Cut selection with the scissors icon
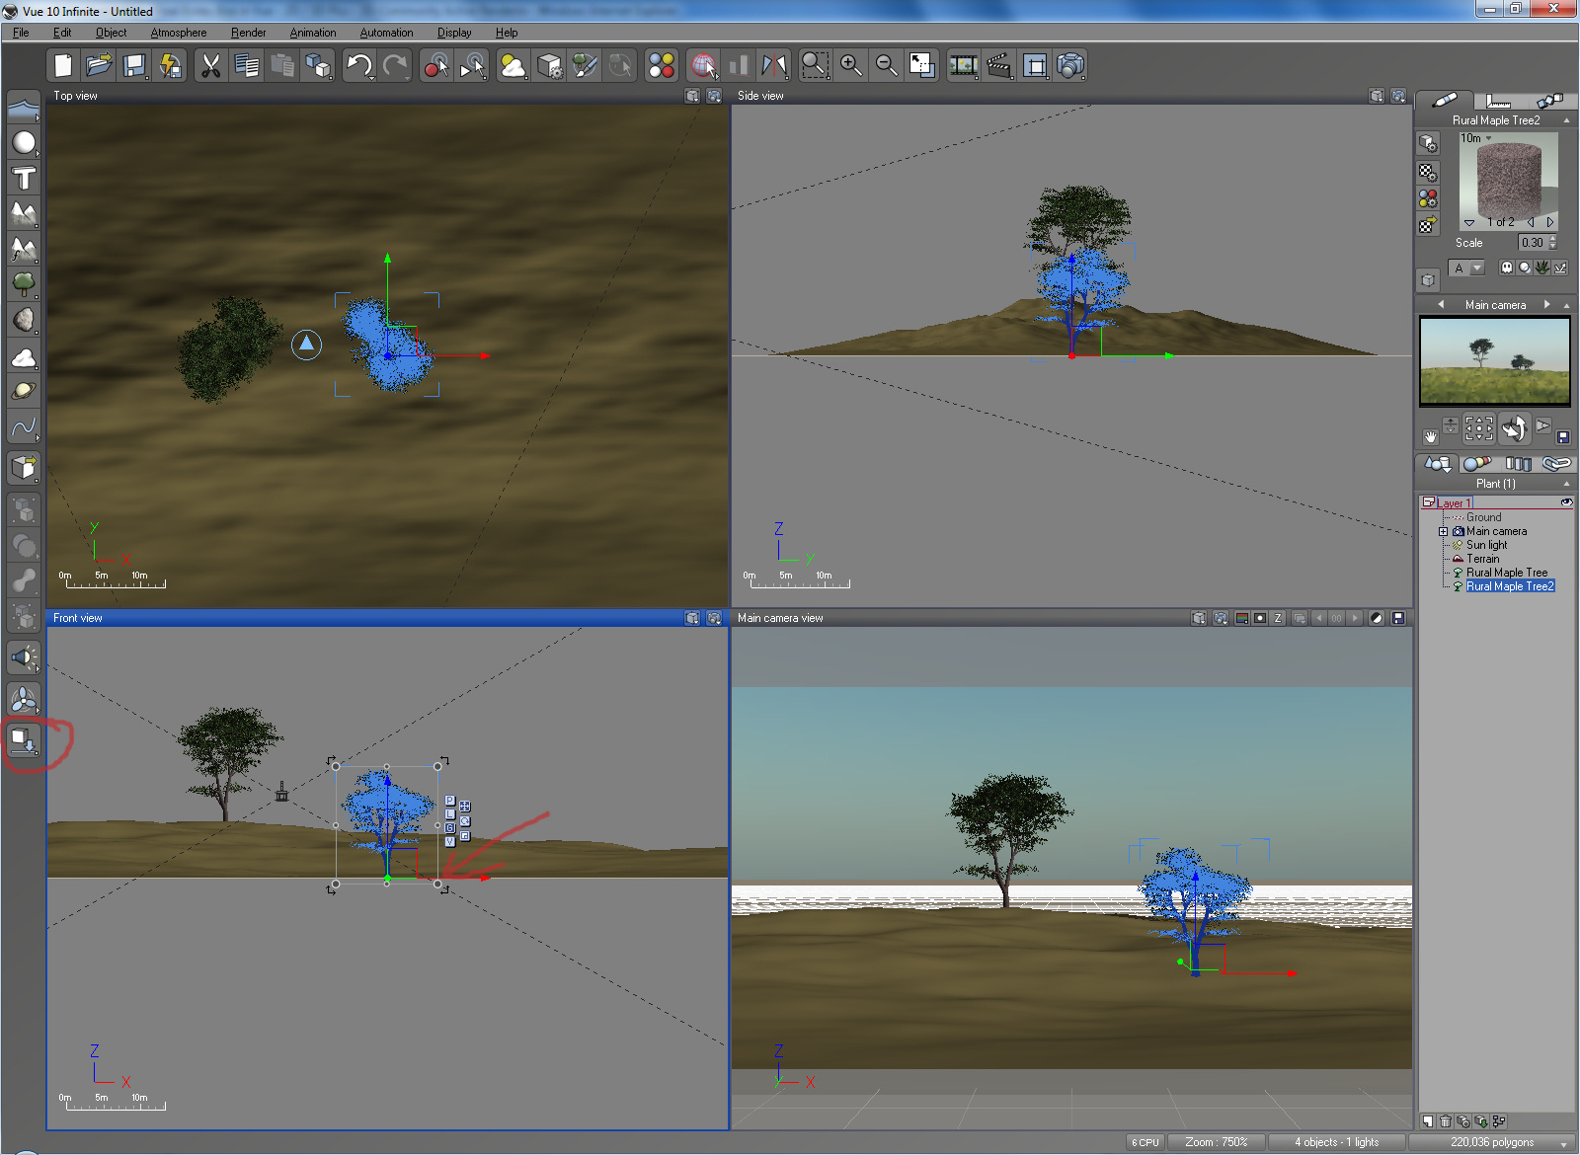Screen dimensions: 1580x1155 210,66
